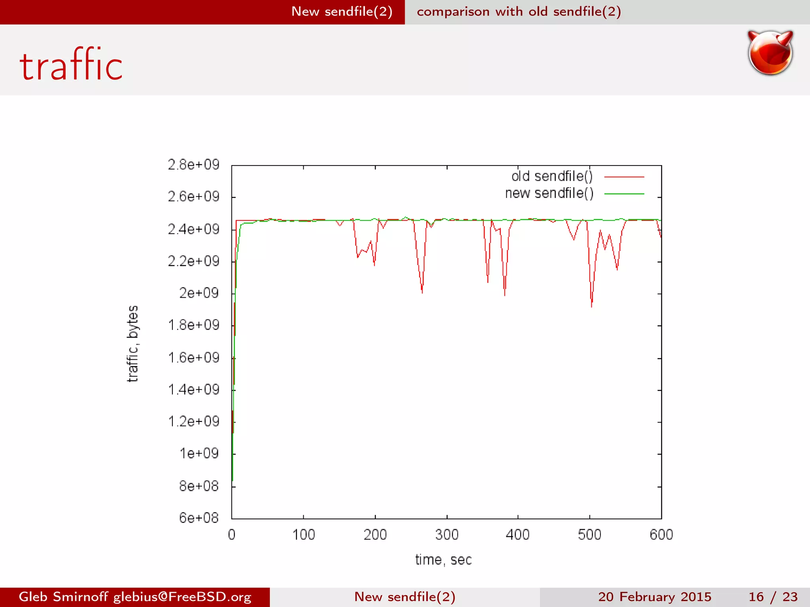The width and height of the screenshot is (810, 607).
Task: Click y-axis value '2.4e+09'
Action: click(193, 229)
